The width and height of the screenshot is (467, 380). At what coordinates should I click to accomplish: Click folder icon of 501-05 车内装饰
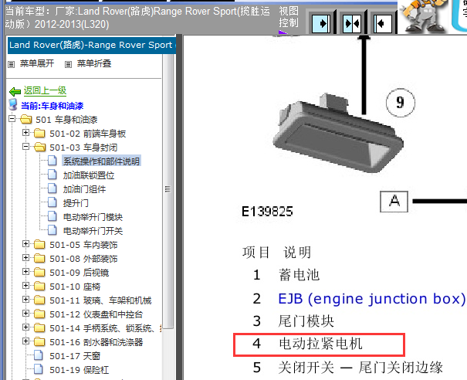click(39, 245)
